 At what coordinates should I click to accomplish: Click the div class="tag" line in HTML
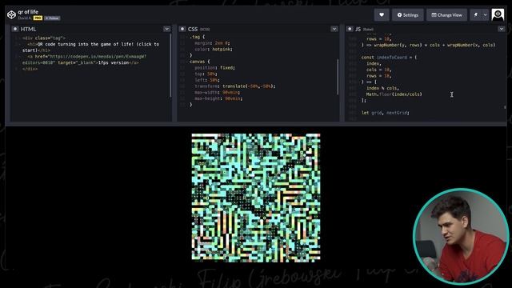tap(44, 38)
